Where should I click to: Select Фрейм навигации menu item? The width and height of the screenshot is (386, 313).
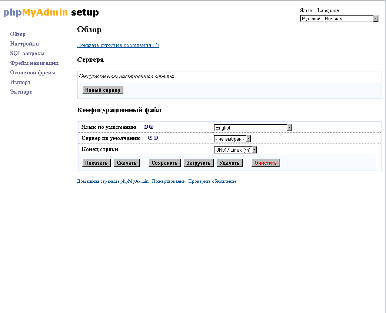point(34,63)
